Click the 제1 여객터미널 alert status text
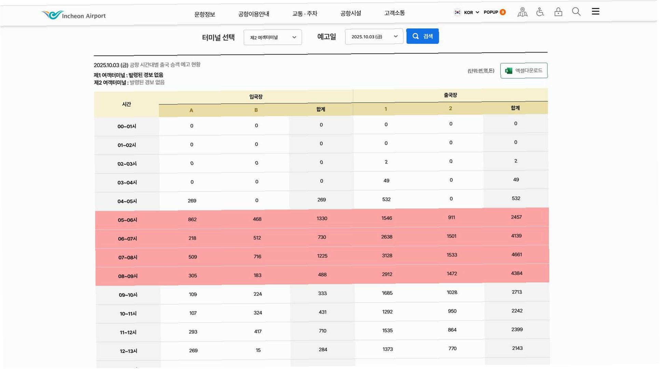This screenshot has height=369, width=660. point(128,75)
